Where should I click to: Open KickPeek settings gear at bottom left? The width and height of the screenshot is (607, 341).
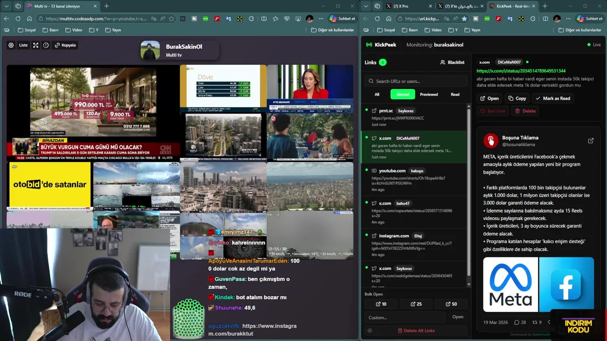pos(369,331)
